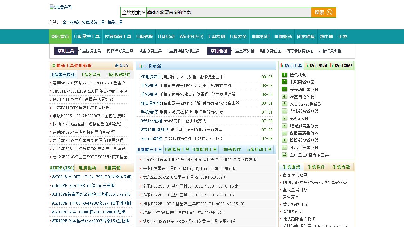
Task: Switch to the 电脑驱动 tab
Action: [87, 168]
